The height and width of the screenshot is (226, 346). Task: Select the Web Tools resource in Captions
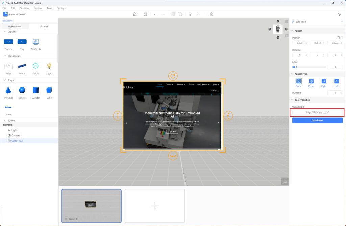35,42
